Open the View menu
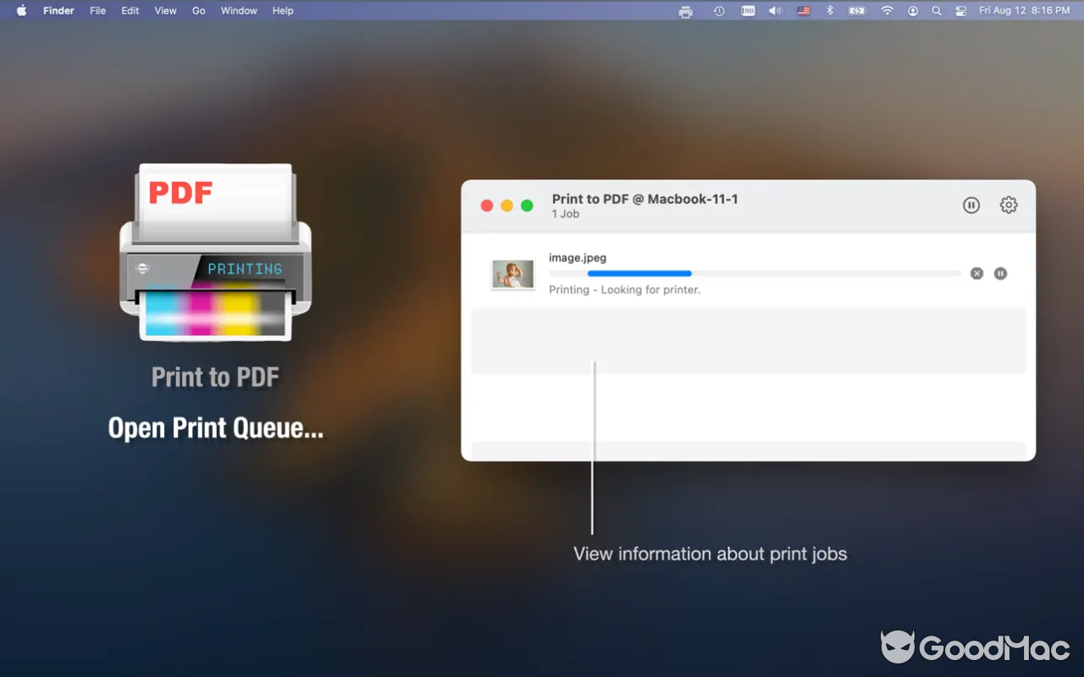Screen dimensions: 1084x677 click(x=164, y=11)
